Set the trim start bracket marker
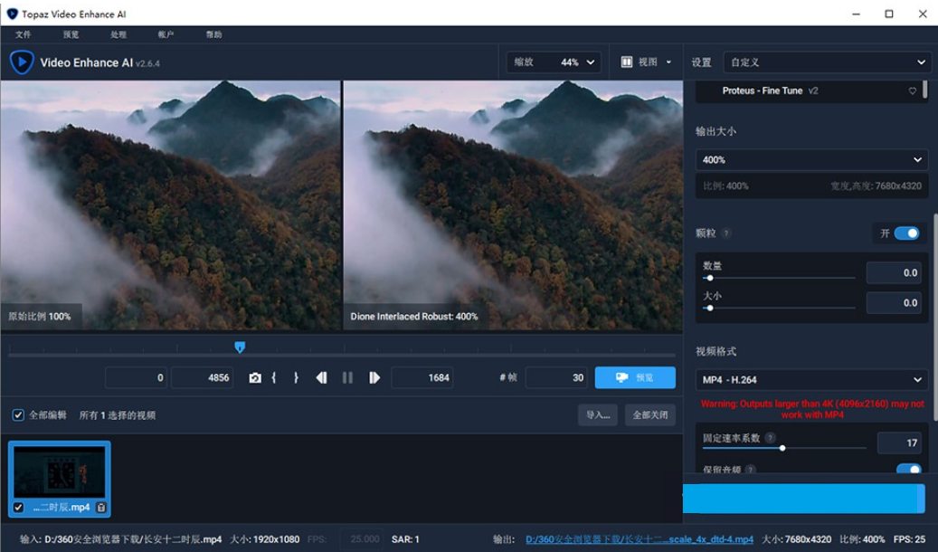Screen dimensions: 938x552 click(x=274, y=377)
